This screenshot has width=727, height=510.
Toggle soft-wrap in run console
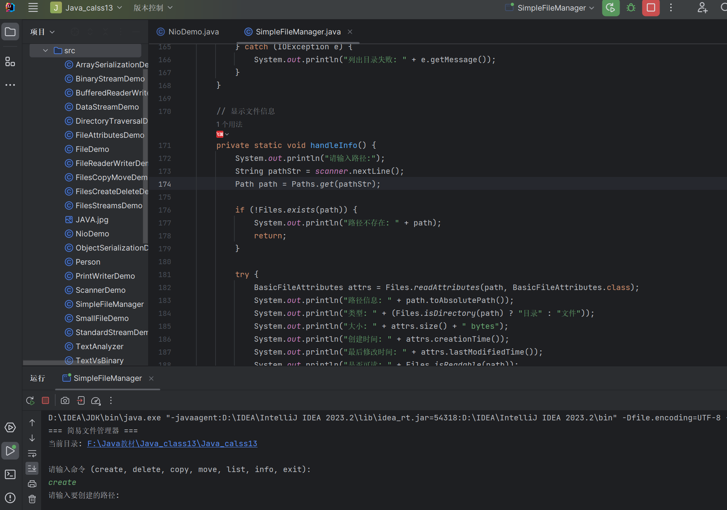click(x=32, y=453)
